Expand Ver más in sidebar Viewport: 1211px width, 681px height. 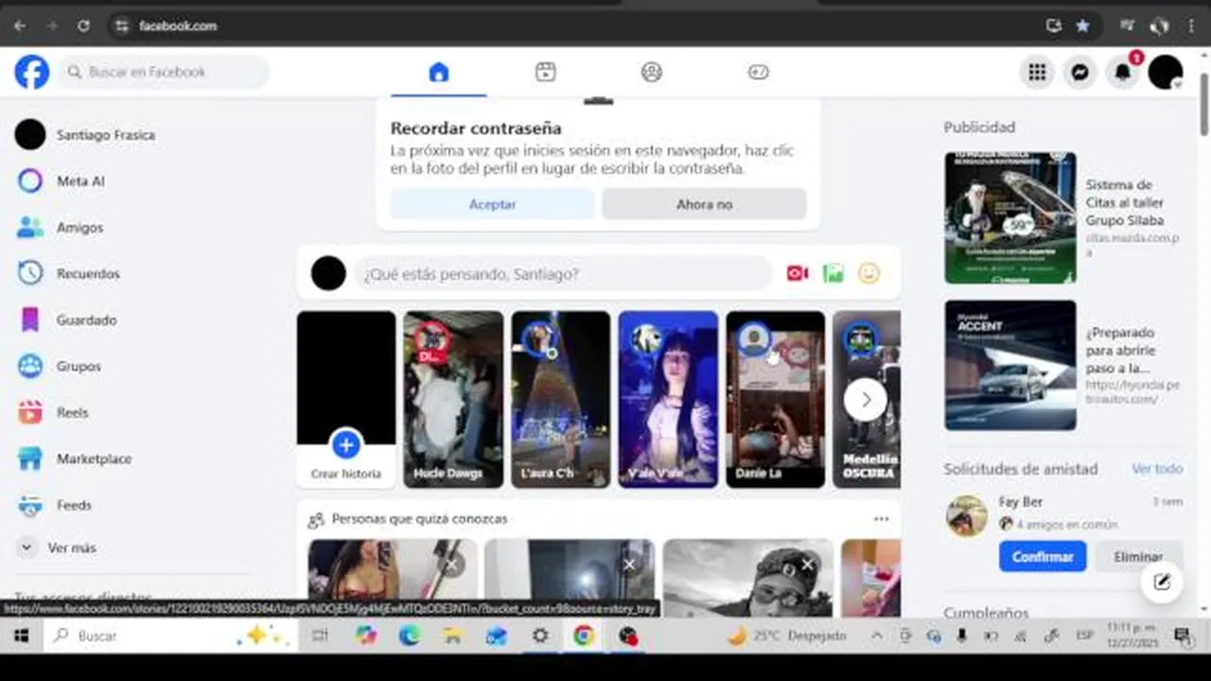(x=72, y=548)
